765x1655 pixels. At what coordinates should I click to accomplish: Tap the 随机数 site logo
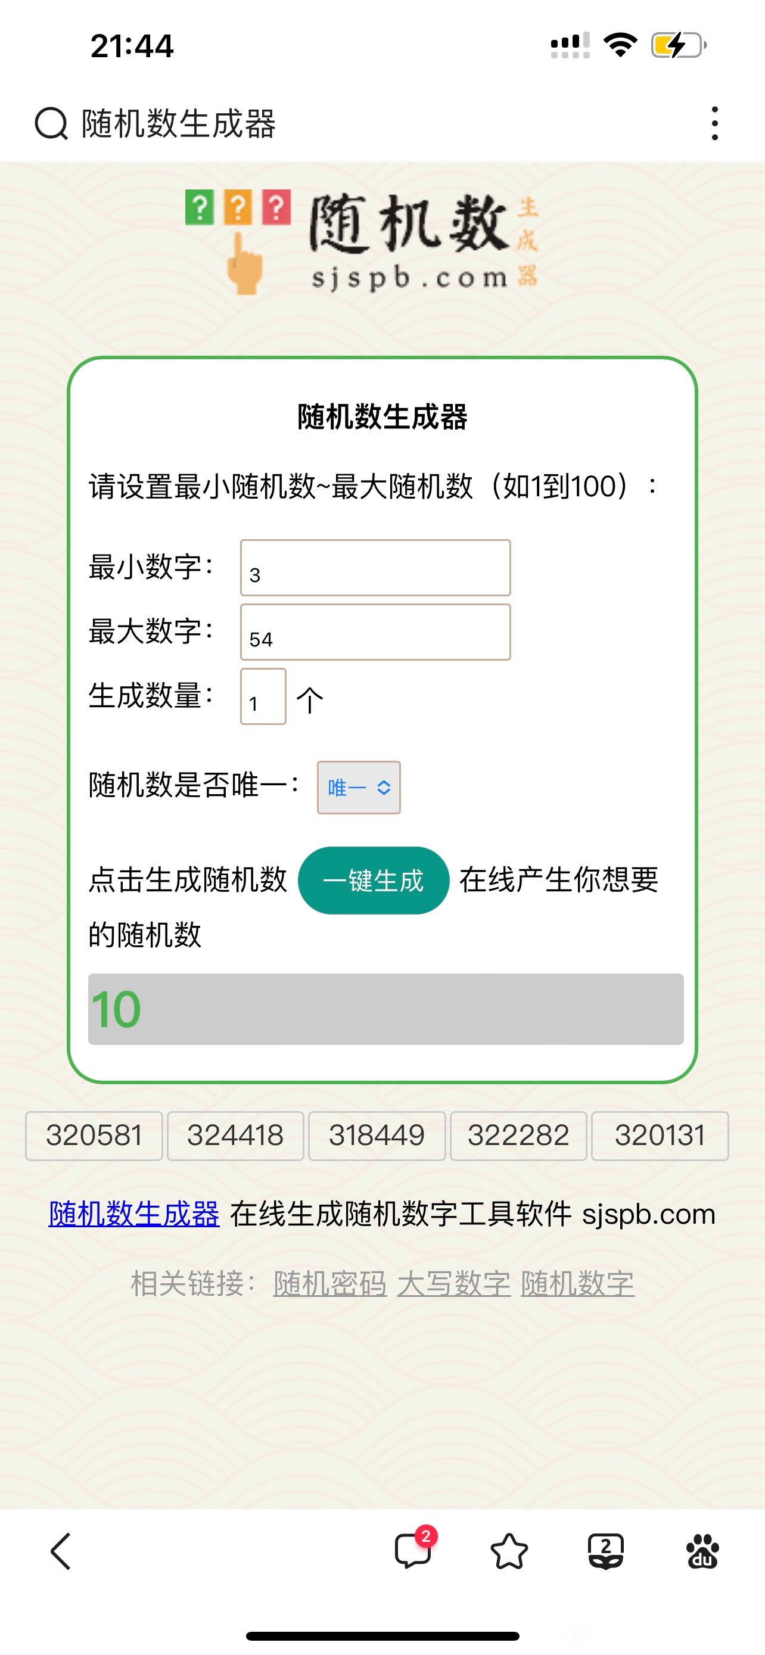point(362,242)
